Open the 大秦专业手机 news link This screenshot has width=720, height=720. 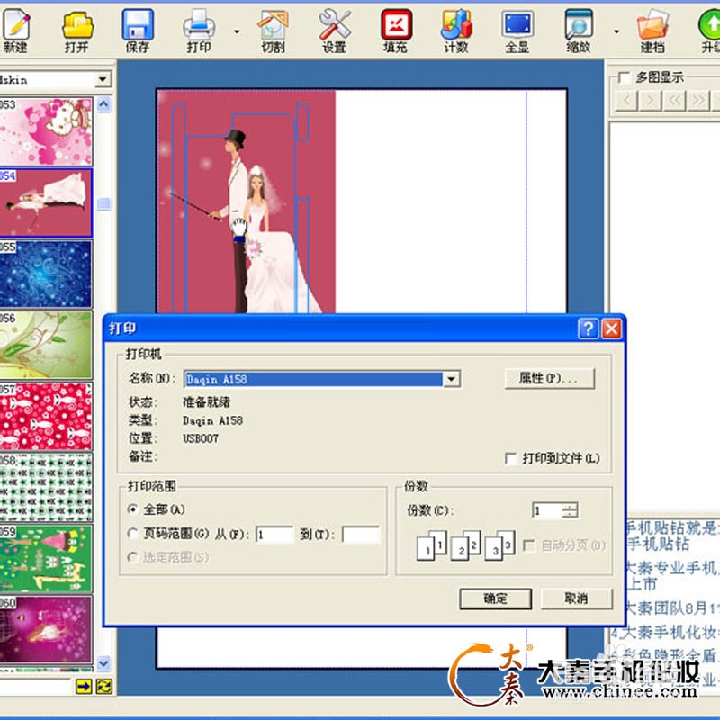click(x=672, y=576)
